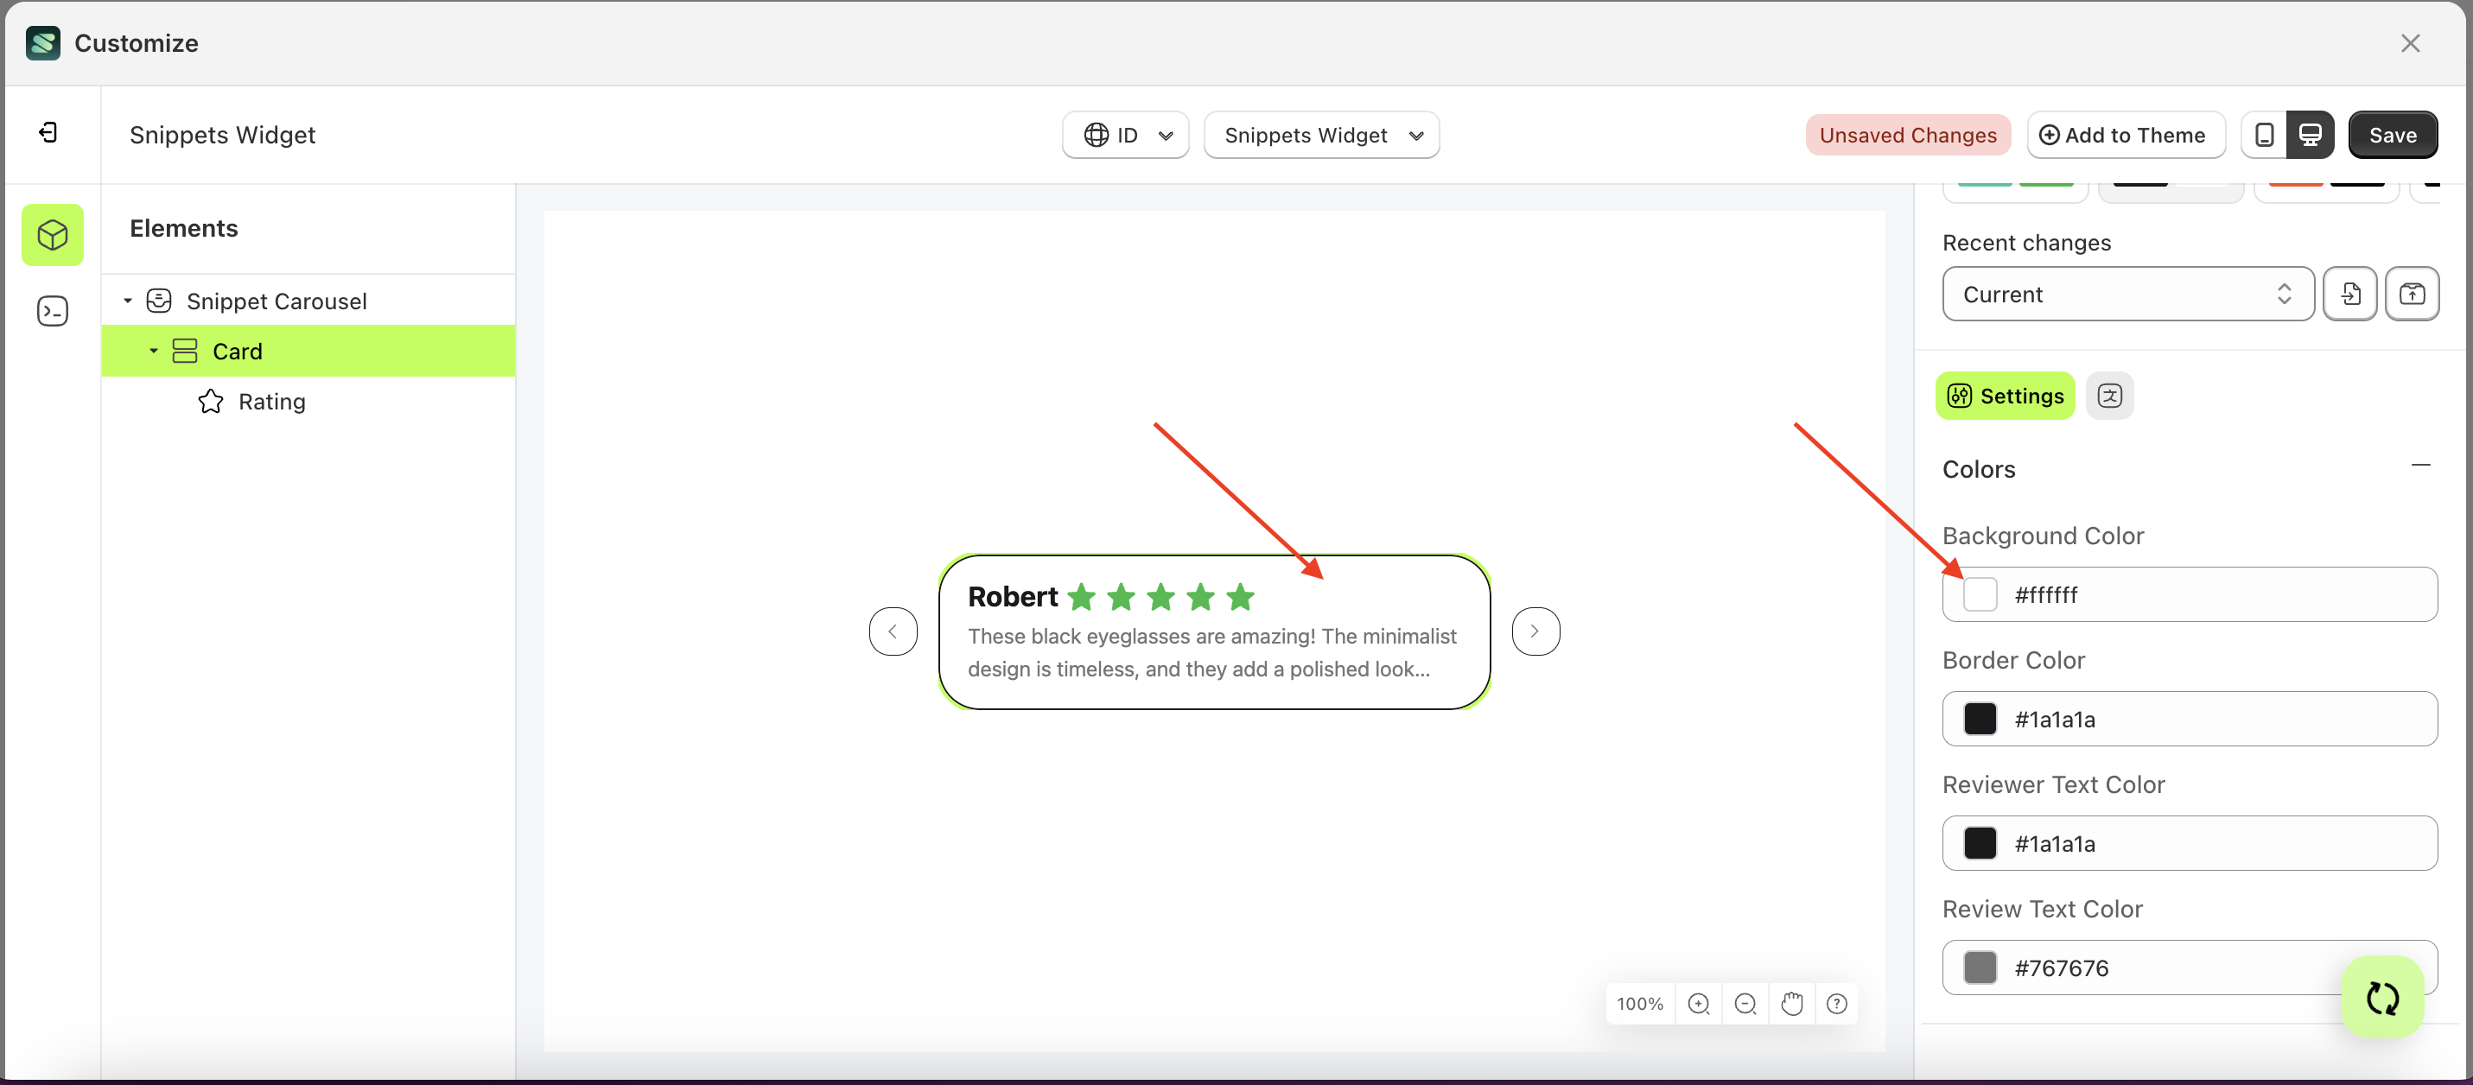The image size is (2473, 1085).
Task: Click the help question mark icon
Action: click(1836, 1002)
